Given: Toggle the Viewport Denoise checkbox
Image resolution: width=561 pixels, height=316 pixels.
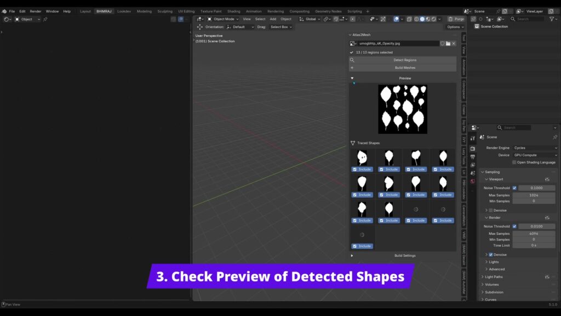Looking at the screenshot, I should point(491,210).
